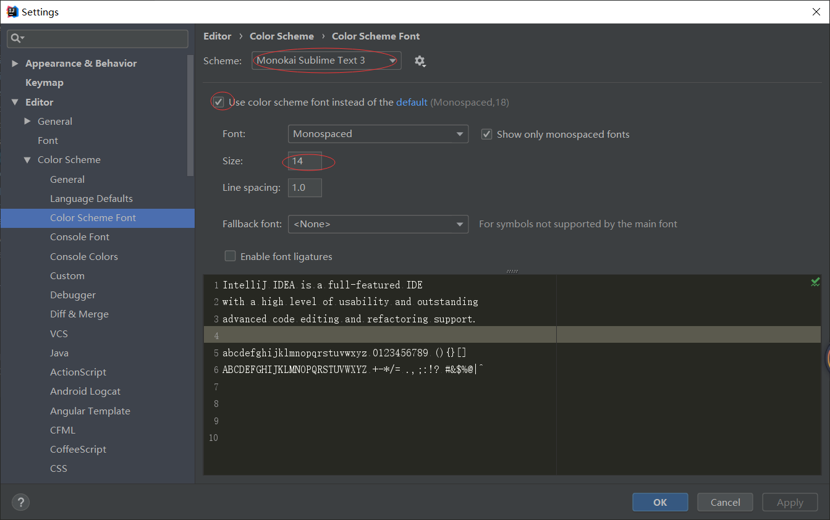Image resolution: width=830 pixels, height=520 pixels.
Task: Select ActionScript color settings
Action: (x=78, y=372)
